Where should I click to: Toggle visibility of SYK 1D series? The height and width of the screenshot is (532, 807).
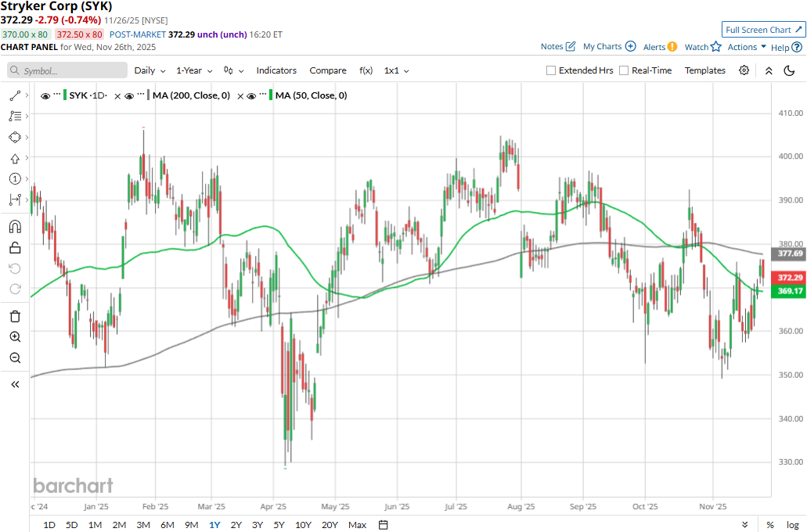point(45,95)
